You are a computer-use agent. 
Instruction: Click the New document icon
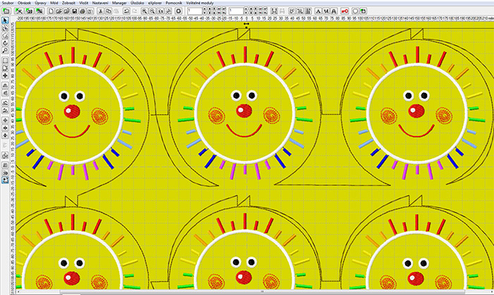coord(51,11)
